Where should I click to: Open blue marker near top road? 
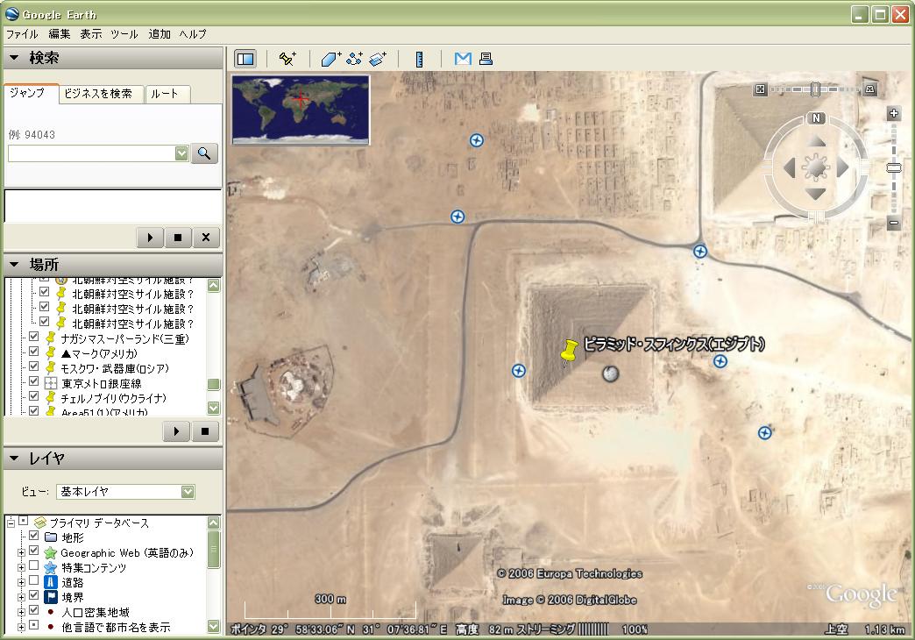pyautogui.click(x=457, y=217)
